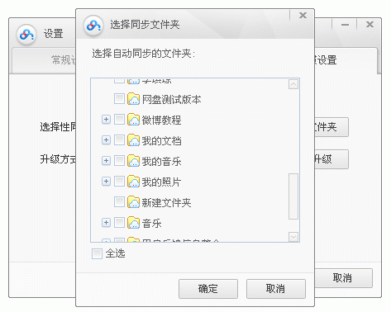Click the Baidu cloud logo in dialog title
The width and height of the screenshot is (391, 312).
pyautogui.click(x=93, y=26)
